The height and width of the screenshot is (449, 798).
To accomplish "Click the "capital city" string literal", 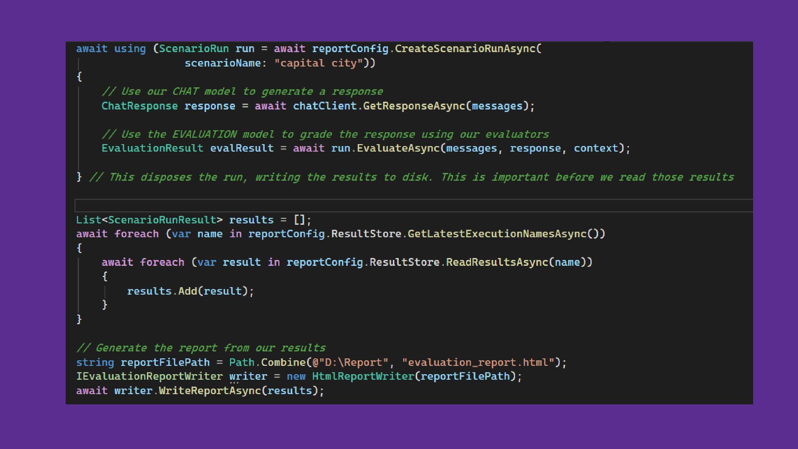I will click(x=318, y=63).
